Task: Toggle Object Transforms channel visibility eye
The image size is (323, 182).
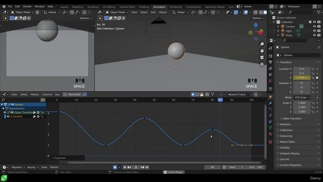Action: (x=12, y=112)
